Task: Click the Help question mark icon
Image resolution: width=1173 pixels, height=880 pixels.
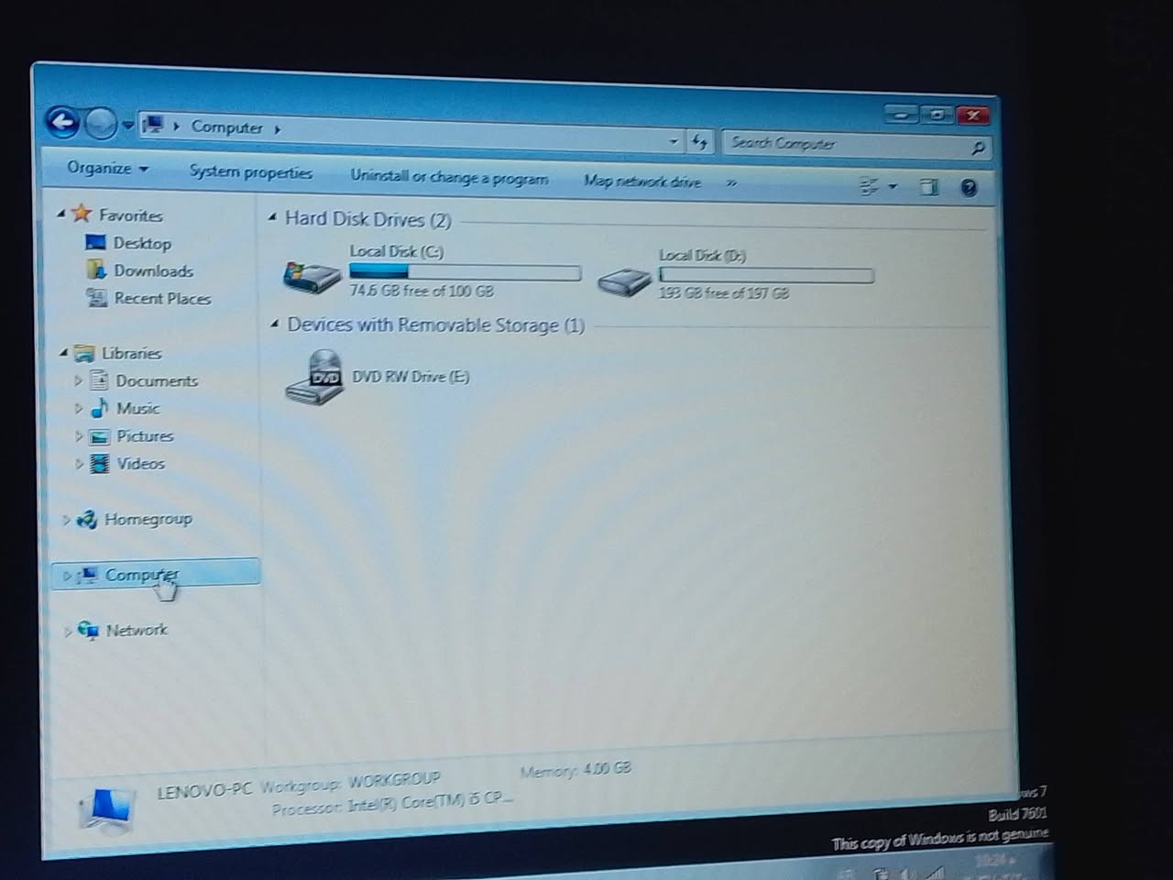Action: click(969, 188)
